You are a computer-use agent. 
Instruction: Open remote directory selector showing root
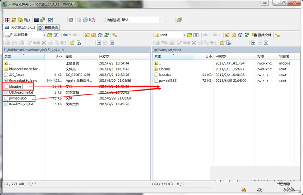pyautogui.click(x=170, y=35)
